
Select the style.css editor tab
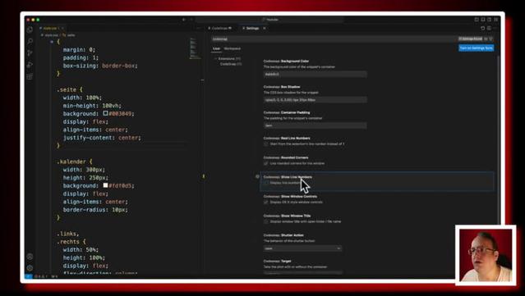[51, 29]
